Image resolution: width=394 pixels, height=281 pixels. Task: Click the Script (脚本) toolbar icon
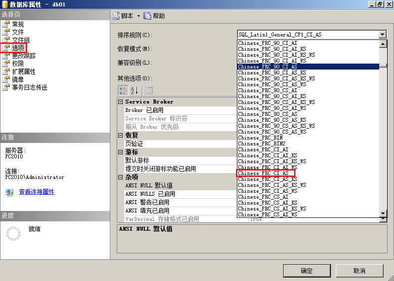click(x=116, y=16)
